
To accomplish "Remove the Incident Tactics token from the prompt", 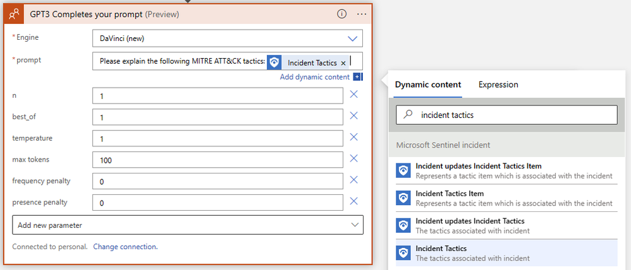I will (x=343, y=63).
